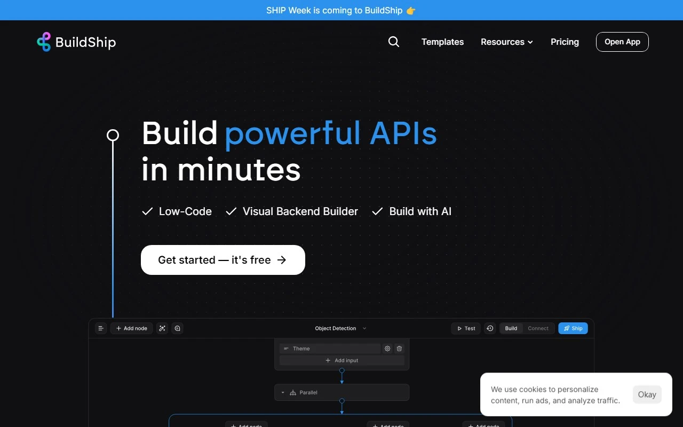Screen dimensions: 683x427
Task: Click the rocket icon on Ship button
Action: click(x=567, y=328)
